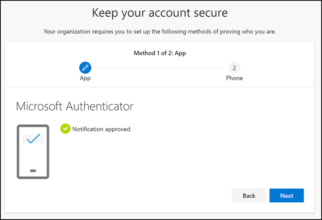Viewport: 322px width, 220px height.
Task: Click the Method 1 of 2: App label
Action: click(x=160, y=53)
